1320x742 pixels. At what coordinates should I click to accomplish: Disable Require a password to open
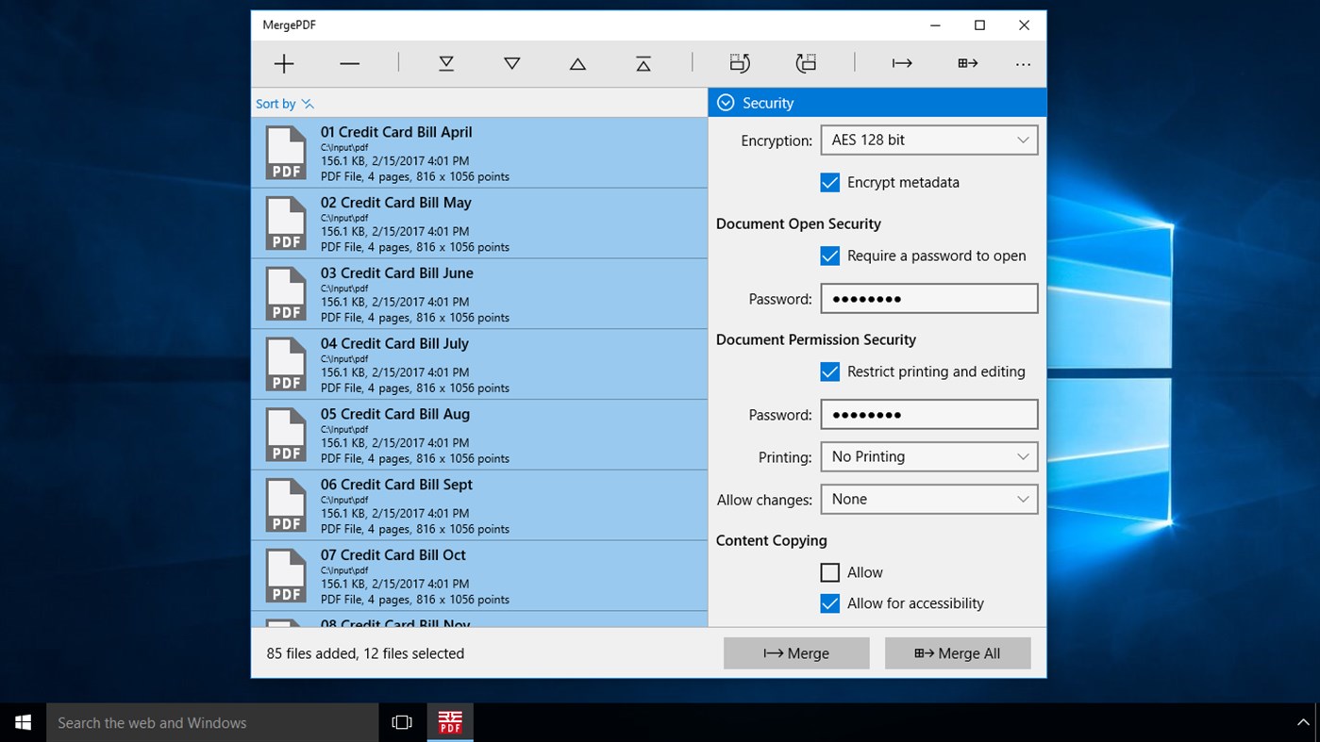(829, 256)
